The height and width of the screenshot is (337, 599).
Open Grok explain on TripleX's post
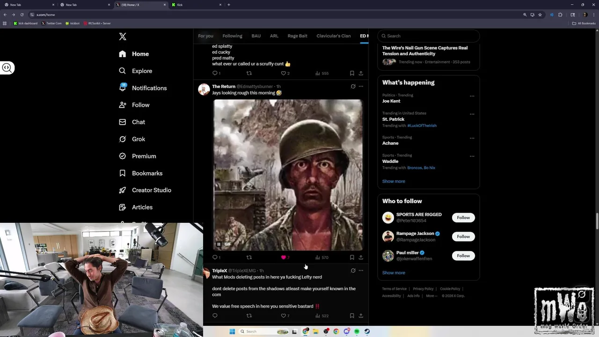[x=353, y=271]
